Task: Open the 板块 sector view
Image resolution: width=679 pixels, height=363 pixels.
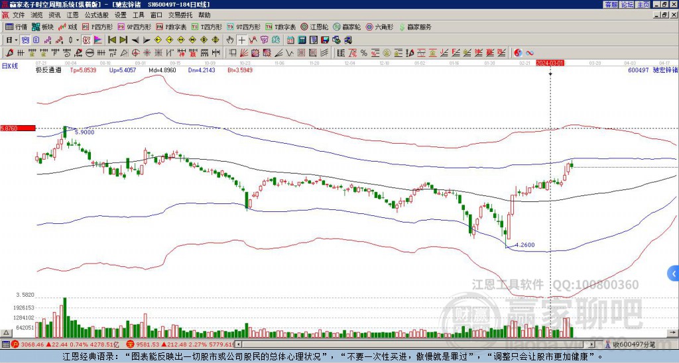Action: (42, 26)
